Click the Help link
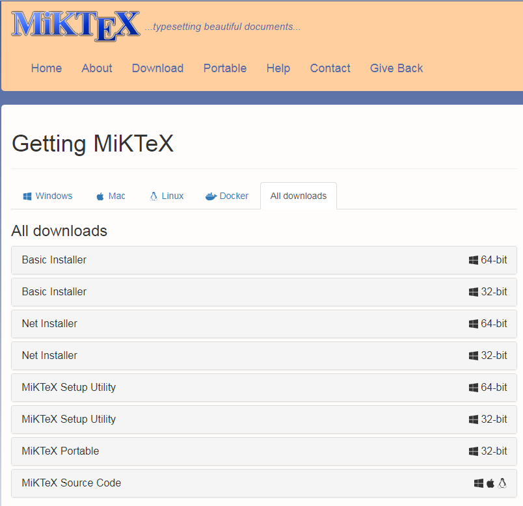 (278, 68)
